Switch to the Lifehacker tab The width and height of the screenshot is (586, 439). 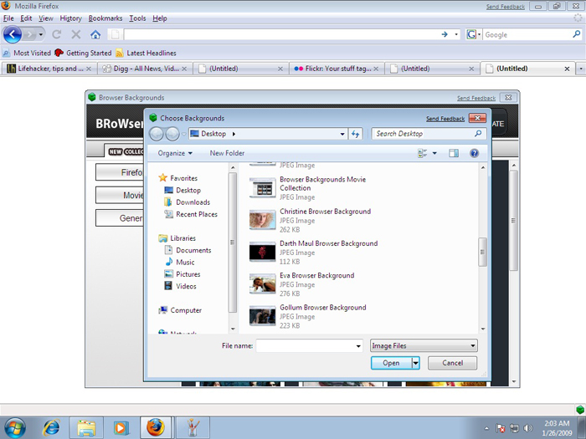(49, 69)
